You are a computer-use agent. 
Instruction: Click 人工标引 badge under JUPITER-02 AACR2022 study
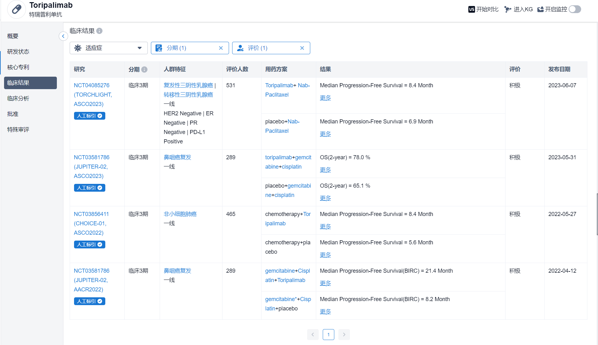90,301
